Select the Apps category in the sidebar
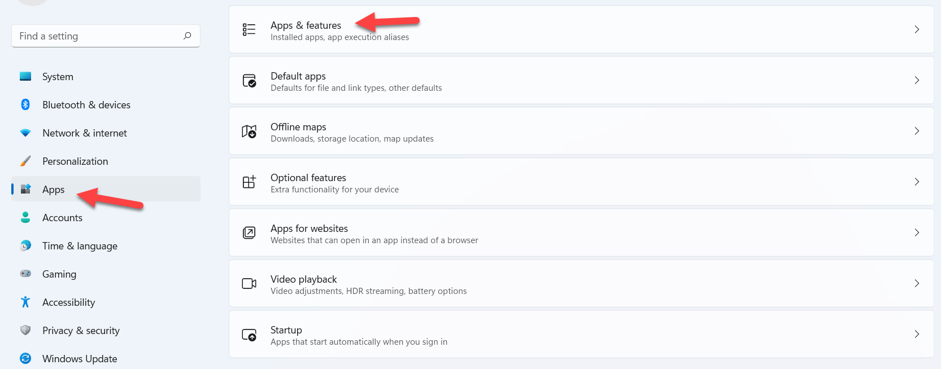 54,190
